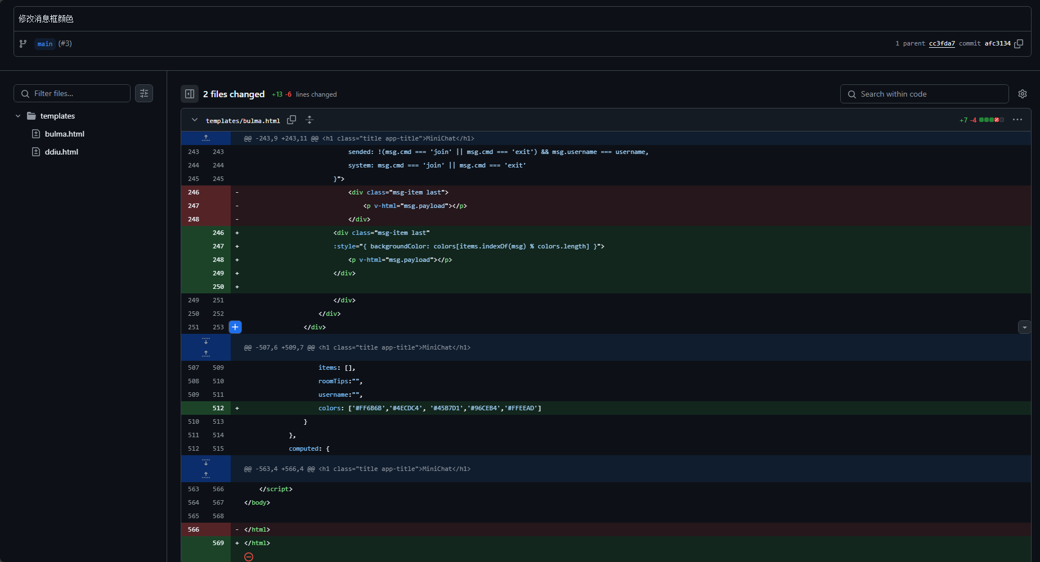This screenshot has height=562, width=1040.
Task: Click the commit title 修改消息框颜色
Action: (x=46, y=19)
